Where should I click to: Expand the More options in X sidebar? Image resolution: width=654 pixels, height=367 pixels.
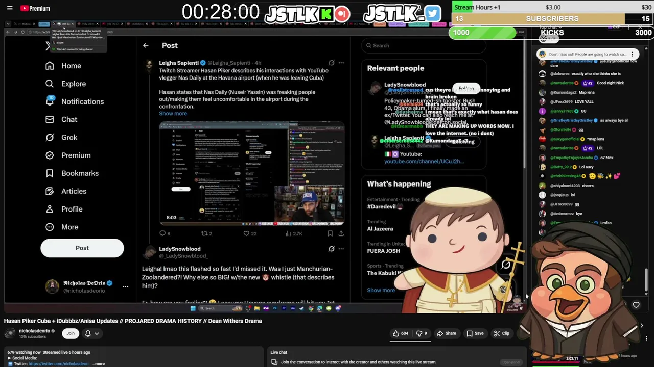coord(61,227)
